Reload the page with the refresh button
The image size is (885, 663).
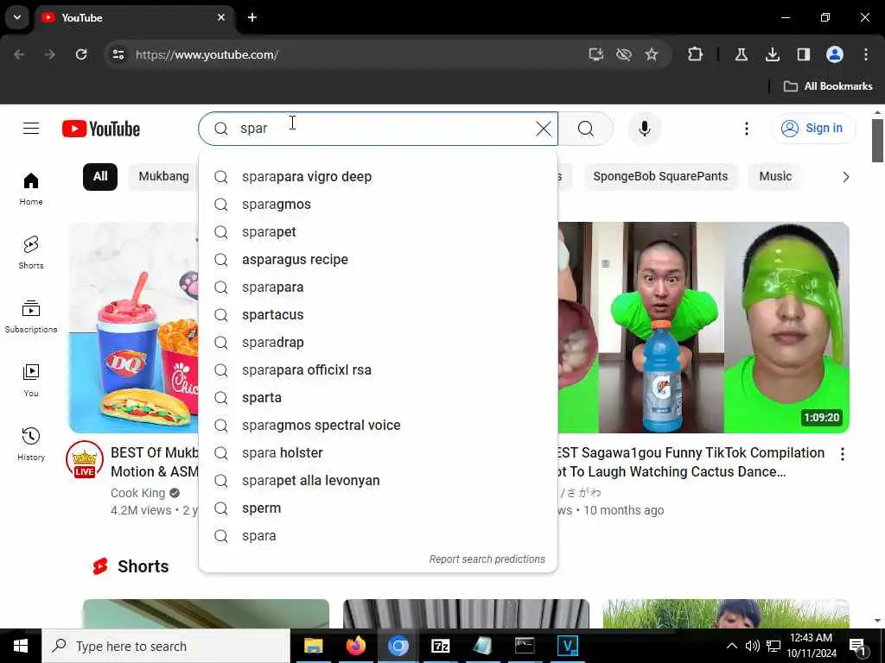pyautogui.click(x=81, y=54)
